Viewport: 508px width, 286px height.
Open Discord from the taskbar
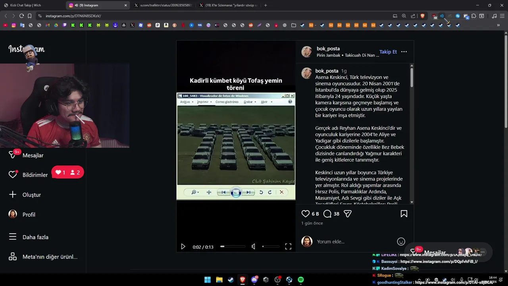[x=254, y=280]
